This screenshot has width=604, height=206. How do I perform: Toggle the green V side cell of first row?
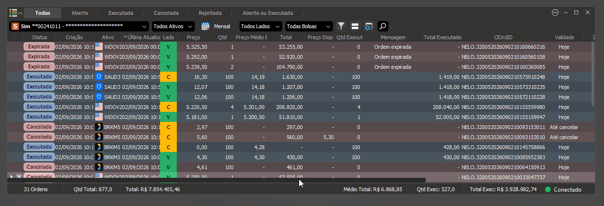point(168,47)
